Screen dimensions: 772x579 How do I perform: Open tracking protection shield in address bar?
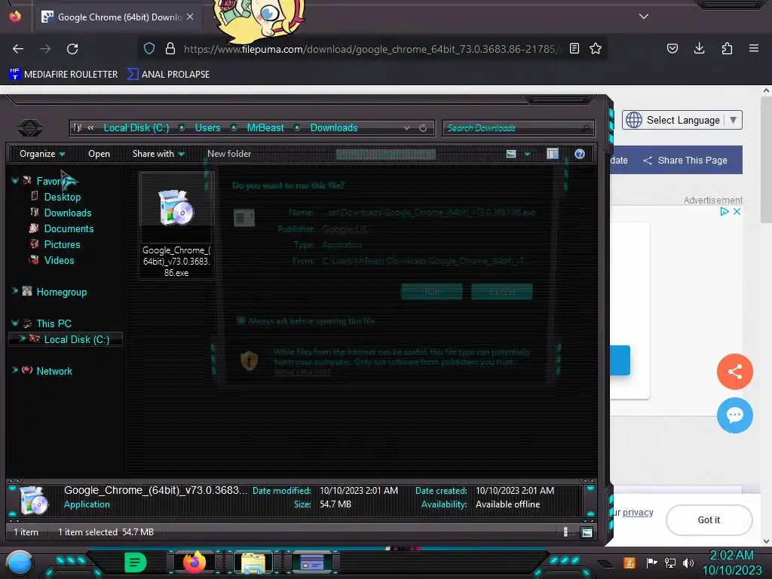[149, 48]
